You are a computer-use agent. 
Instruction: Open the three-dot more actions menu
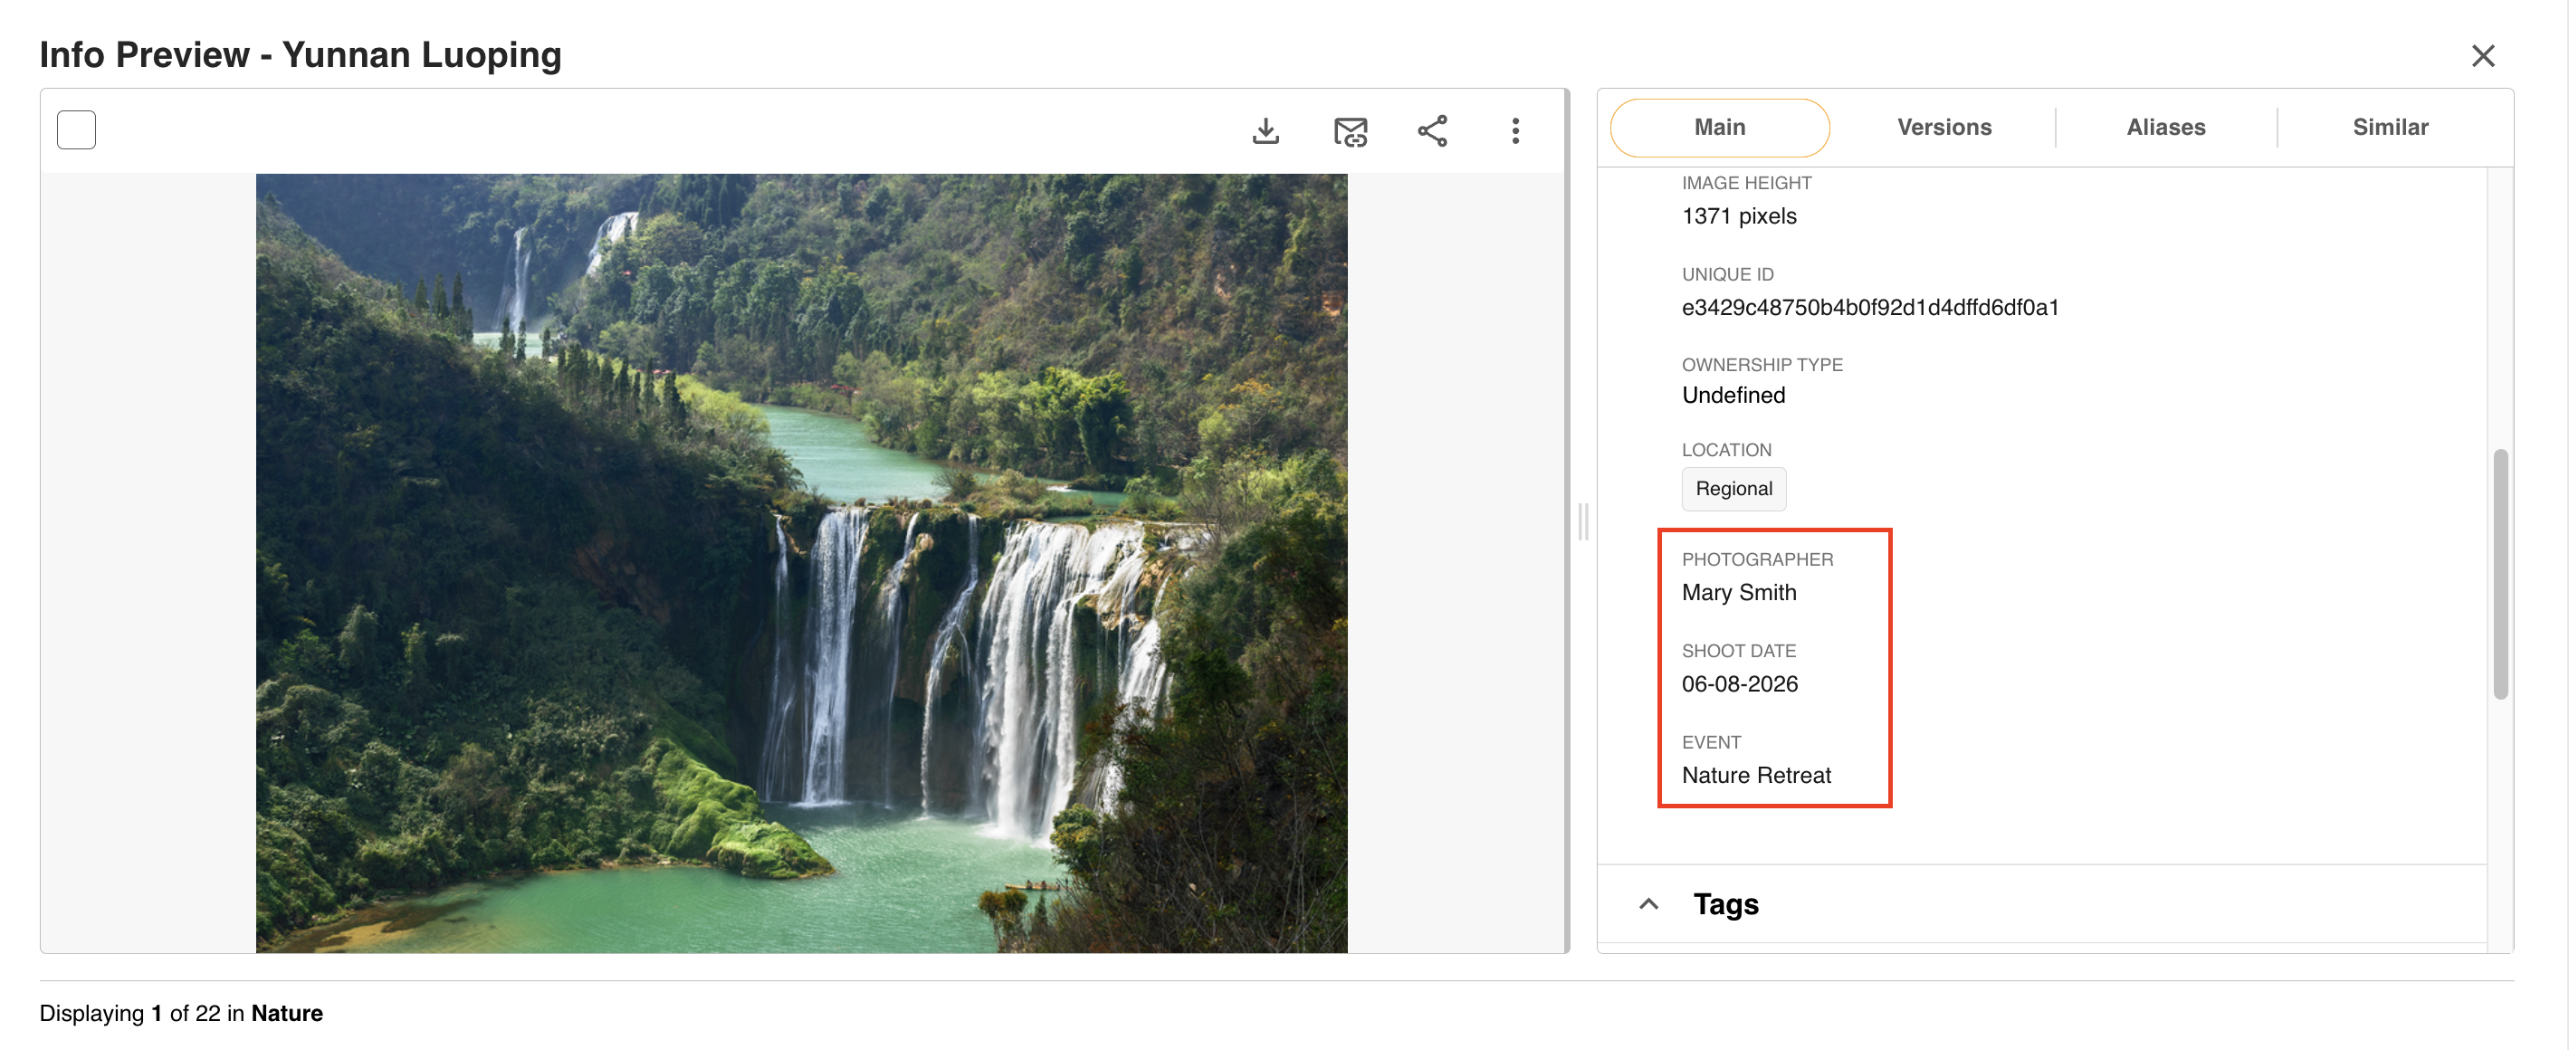1514,130
